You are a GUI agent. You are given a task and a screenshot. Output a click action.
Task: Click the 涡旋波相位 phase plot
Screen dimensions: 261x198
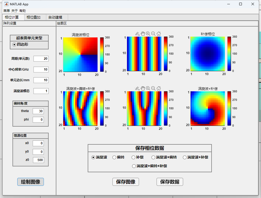click(80, 54)
